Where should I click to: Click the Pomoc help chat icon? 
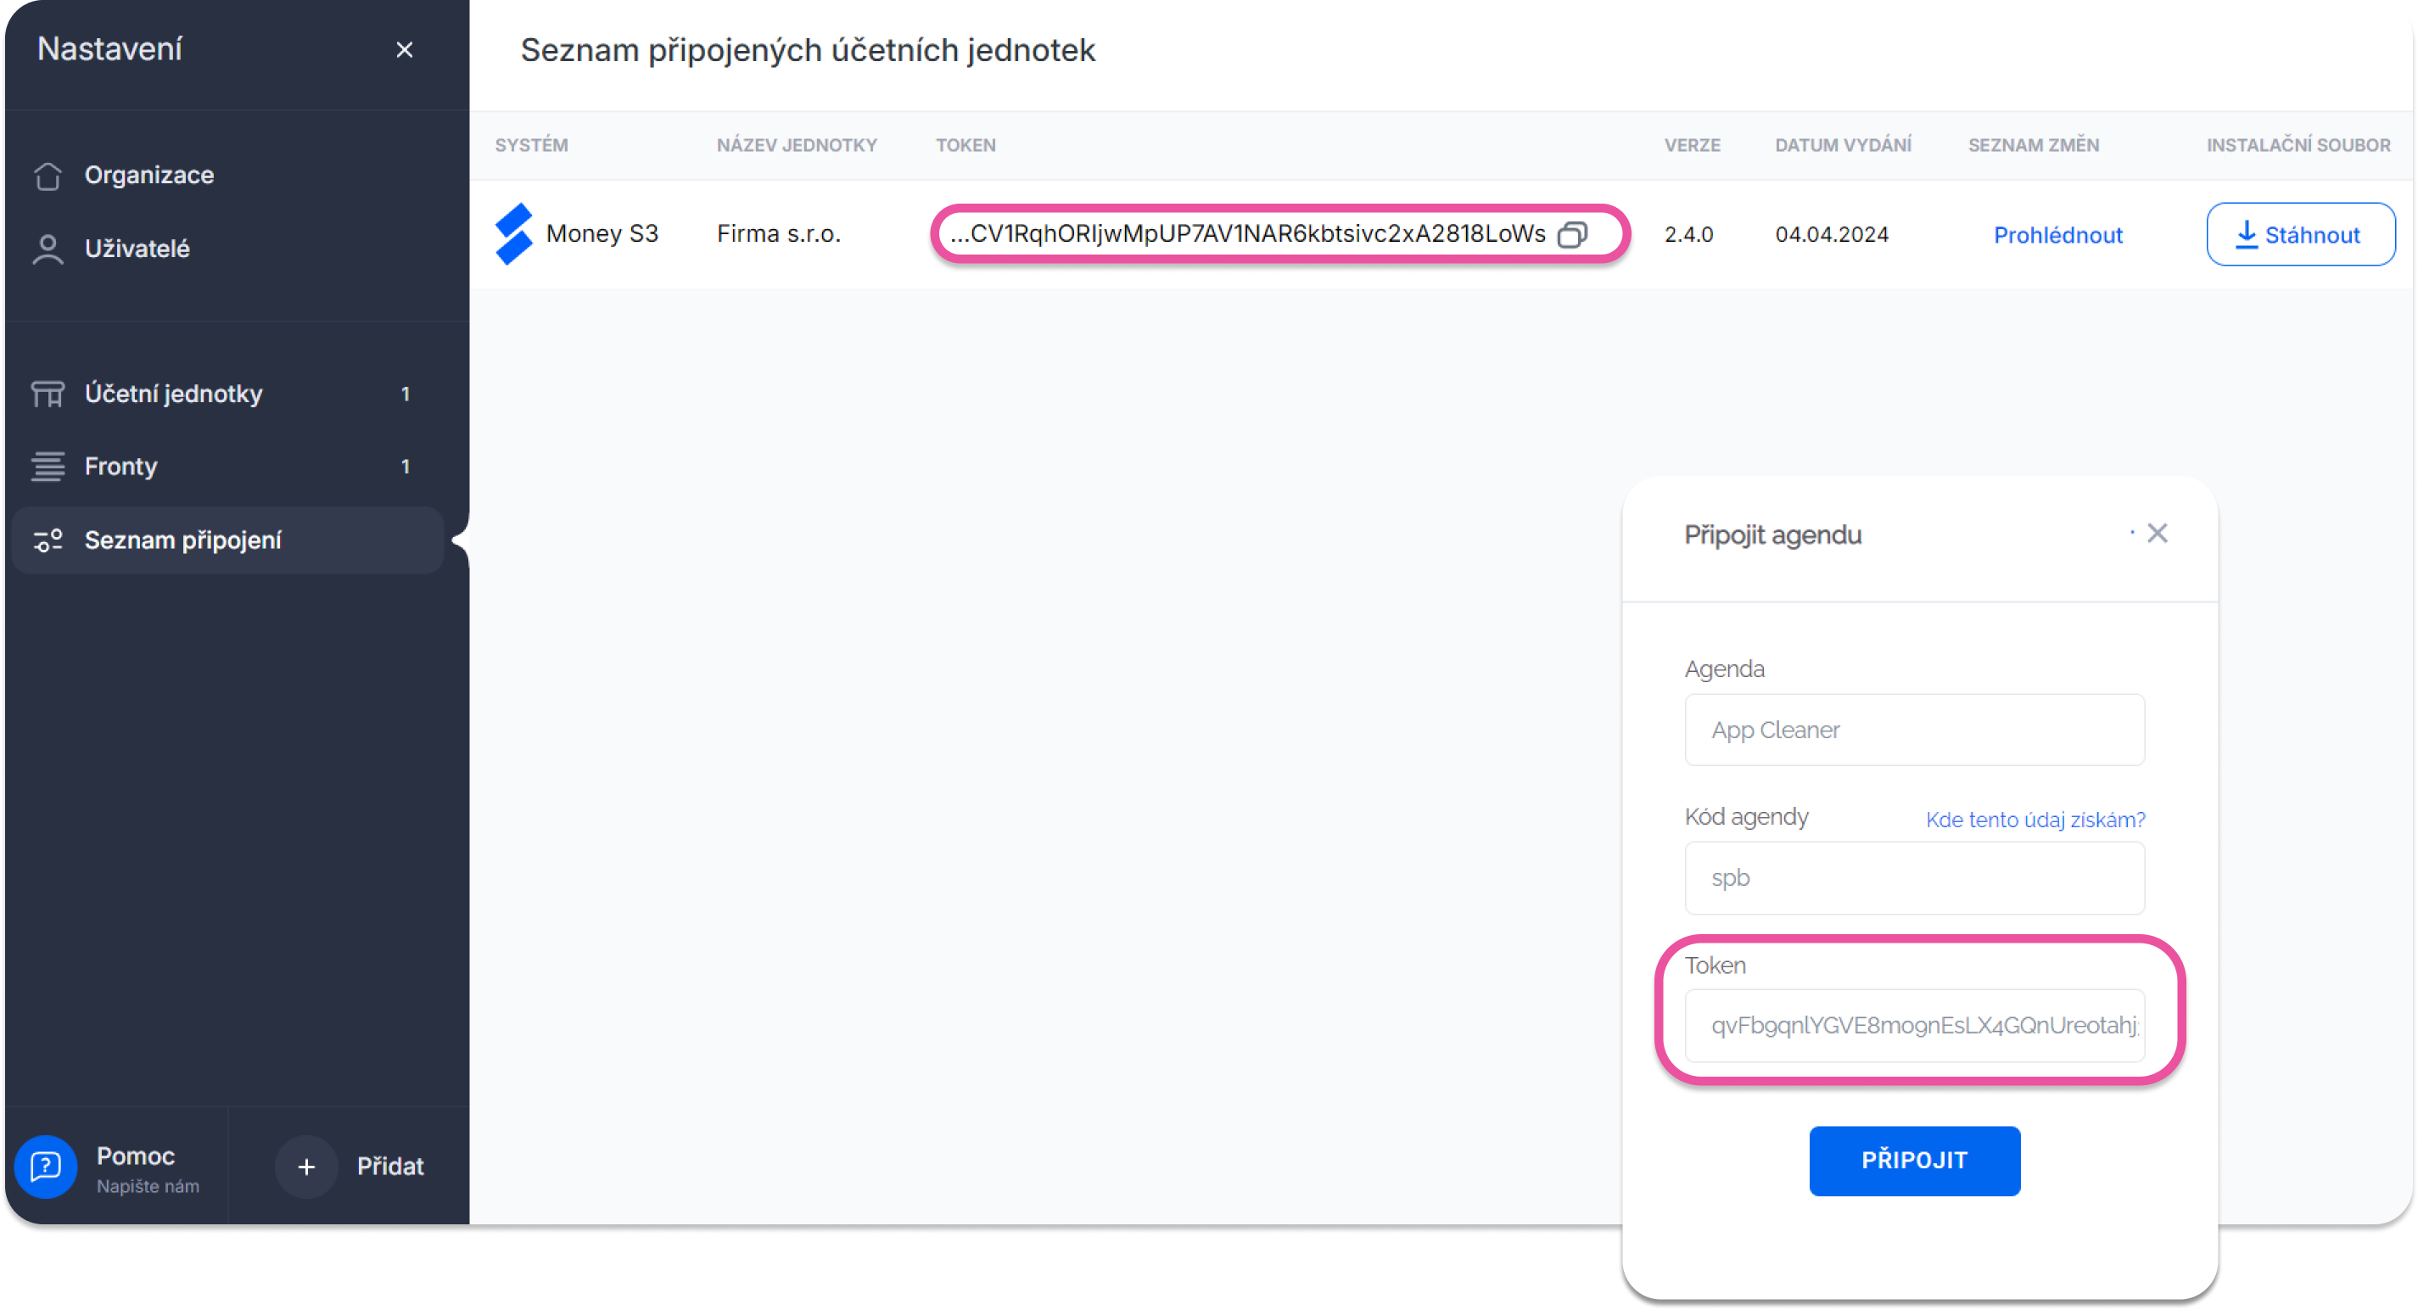(x=46, y=1167)
